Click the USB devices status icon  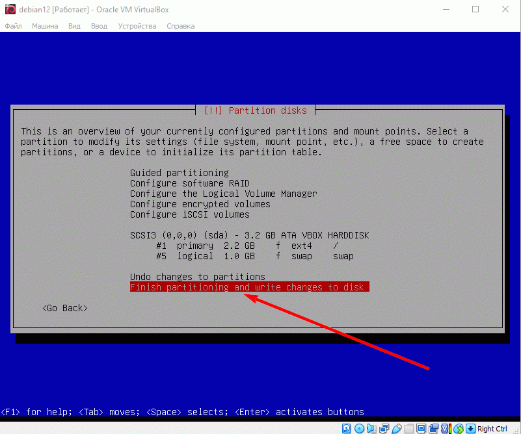(x=396, y=429)
